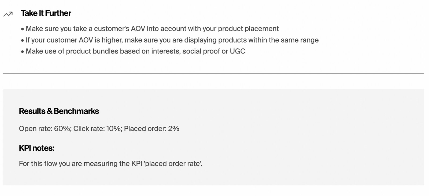Image resolution: width=429 pixels, height=196 pixels.
Task: Click the Results & Benchmarks heading
Action: (59, 111)
